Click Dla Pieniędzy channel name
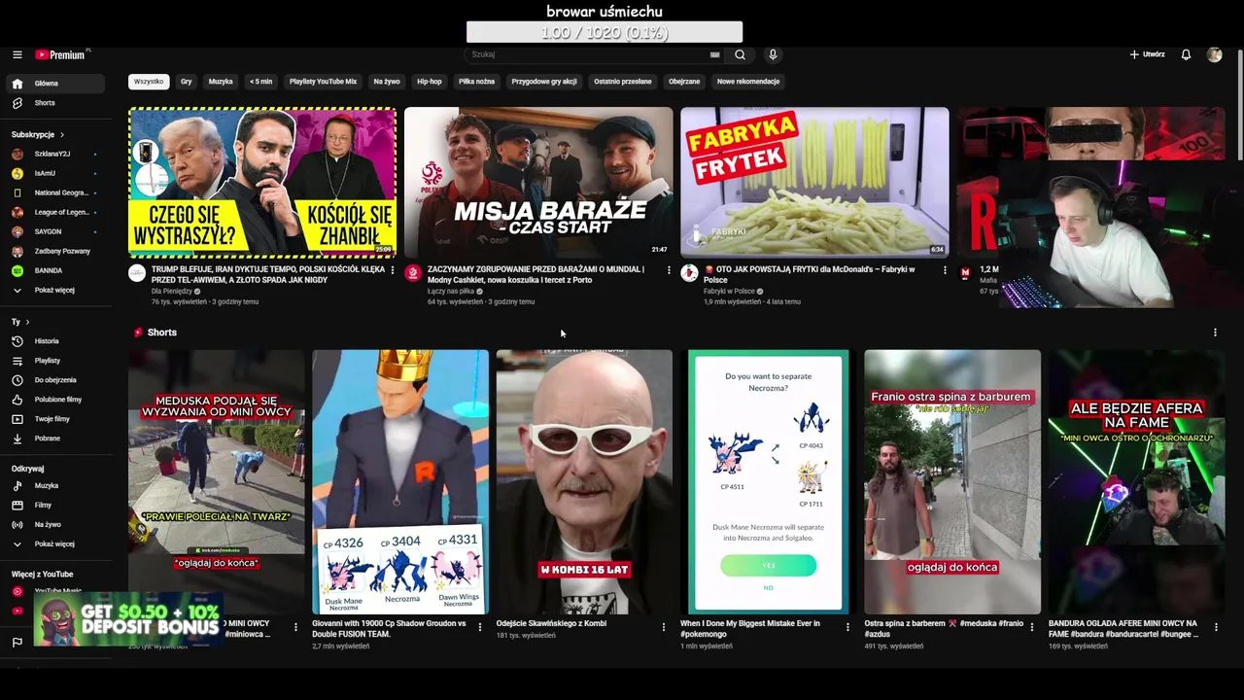The image size is (1244, 700). tap(171, 291)
